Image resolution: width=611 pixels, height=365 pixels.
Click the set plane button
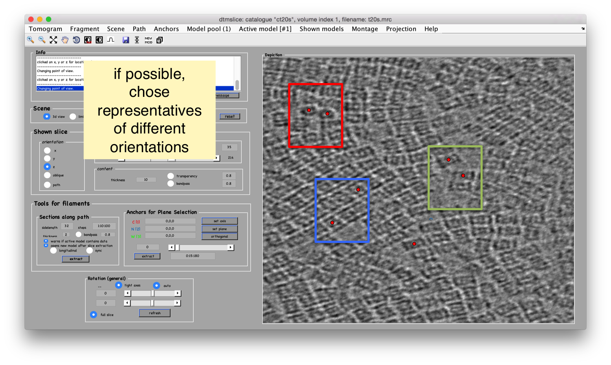220,229
